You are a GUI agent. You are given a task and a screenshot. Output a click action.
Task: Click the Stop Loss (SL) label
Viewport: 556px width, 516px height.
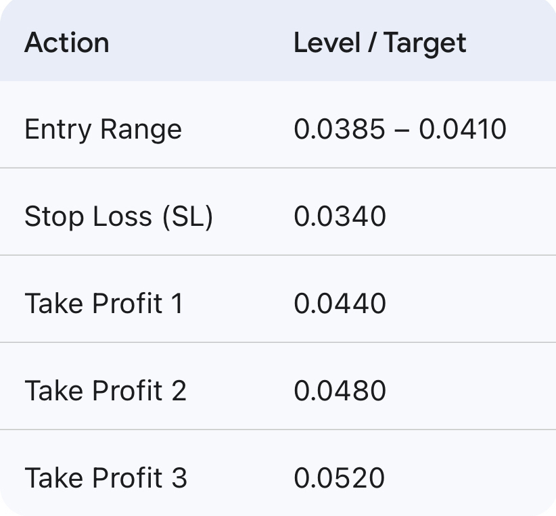tap(118, 216)
